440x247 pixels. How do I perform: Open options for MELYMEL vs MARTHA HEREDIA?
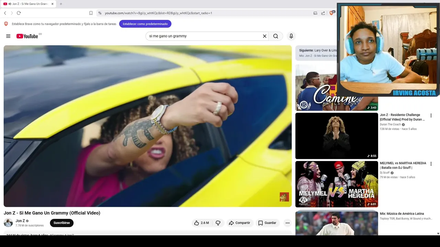click(431, 164)
